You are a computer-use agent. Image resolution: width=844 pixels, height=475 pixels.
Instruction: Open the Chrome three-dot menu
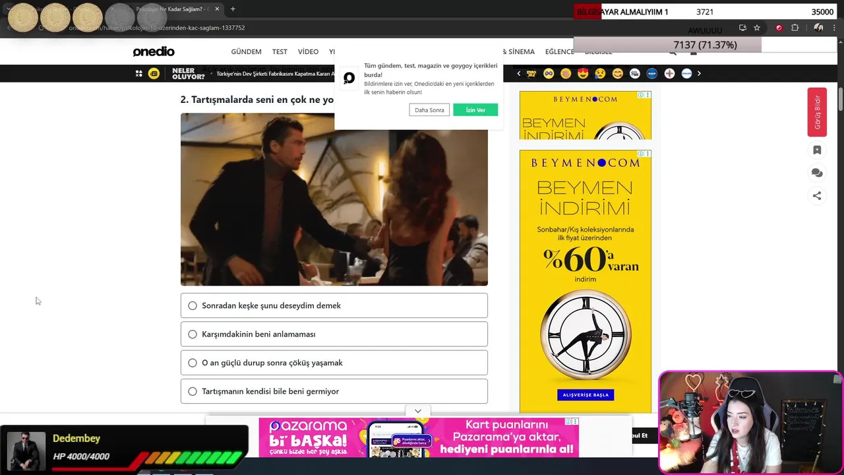click(x=835, y=28)
